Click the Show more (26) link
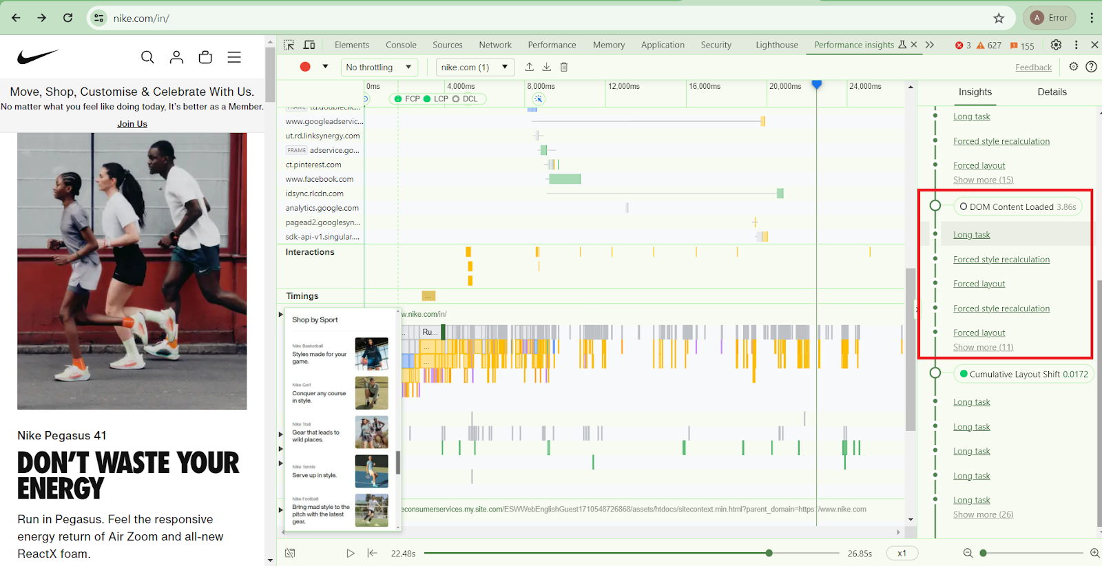This screenshot has height=566, width=1102. coord(983,514)
